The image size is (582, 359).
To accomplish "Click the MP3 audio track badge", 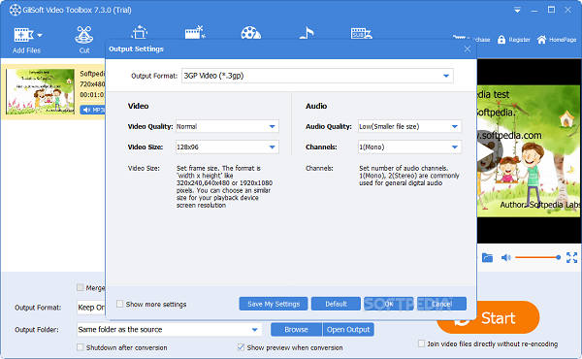I will [x=93, y=110].
